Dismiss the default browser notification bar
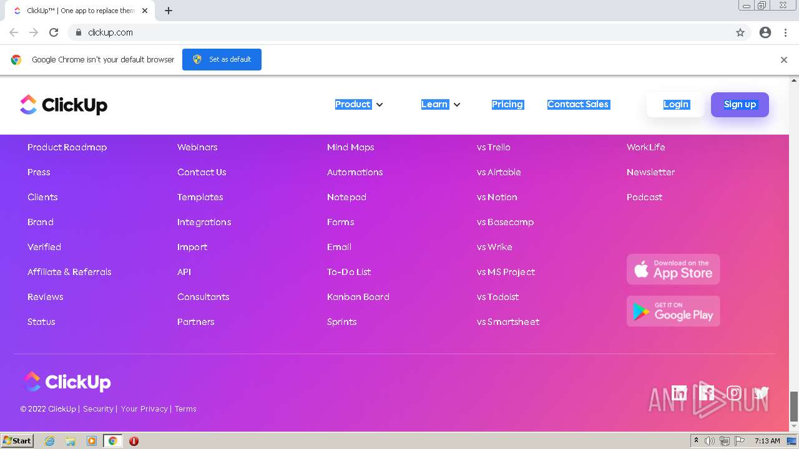799x449 pixels. tap(784, 60)
